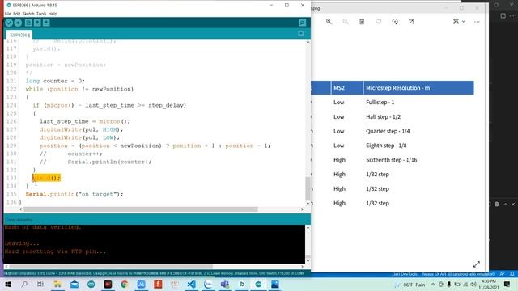Click the MS2 column header in the table

339,88
